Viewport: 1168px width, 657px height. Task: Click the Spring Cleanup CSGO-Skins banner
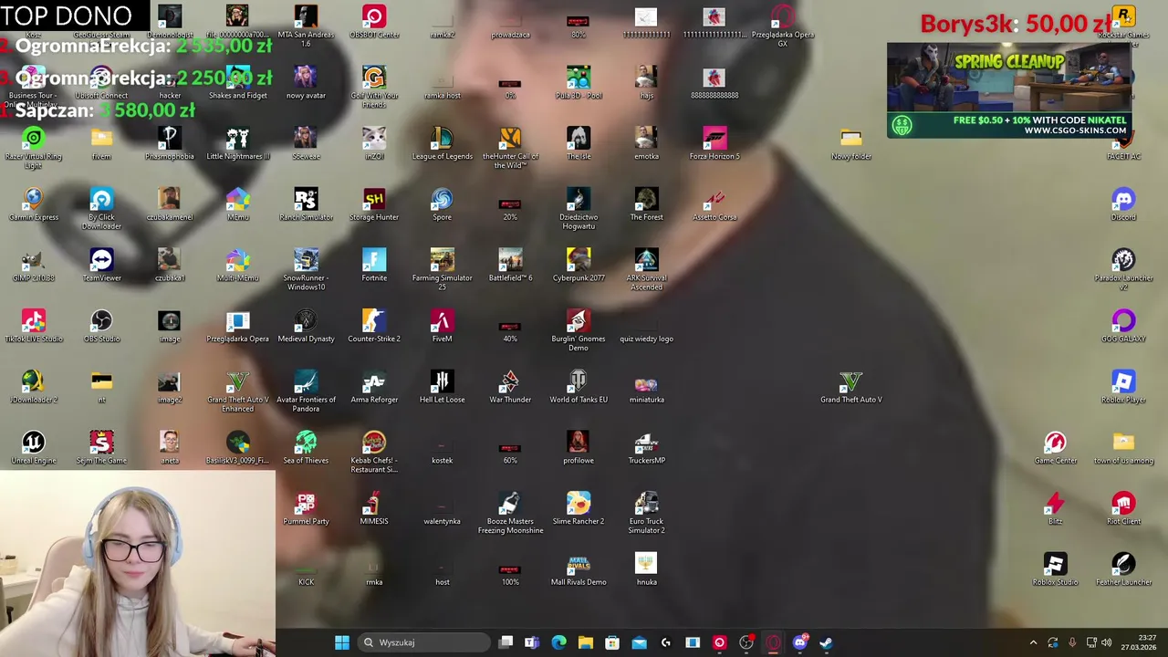[x=1009, y=90]
